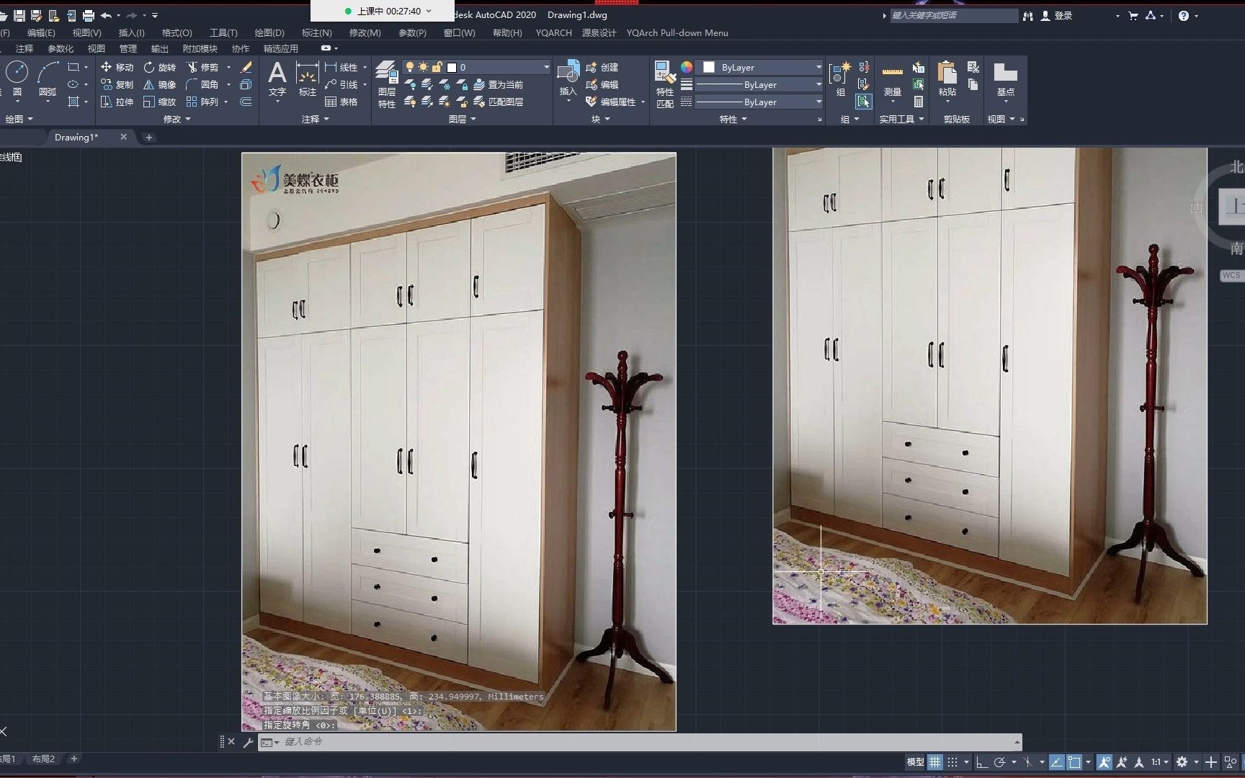Expand the 修改 panel
Image resolution: width=1245 pixels, height=778 pixels.
point(177,119)
